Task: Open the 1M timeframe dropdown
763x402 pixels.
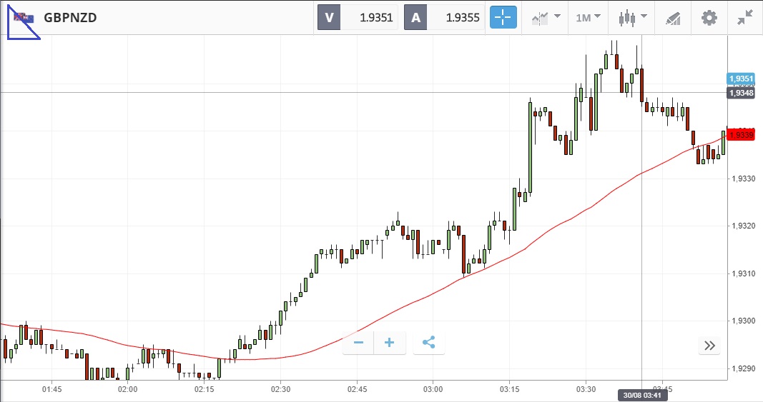Action: [589, 18]
